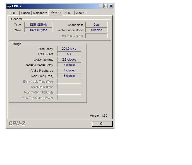Screen dimensions: 192x165
Task: Click the empty DRAM Idle Timer field
Action: (69, 87)
